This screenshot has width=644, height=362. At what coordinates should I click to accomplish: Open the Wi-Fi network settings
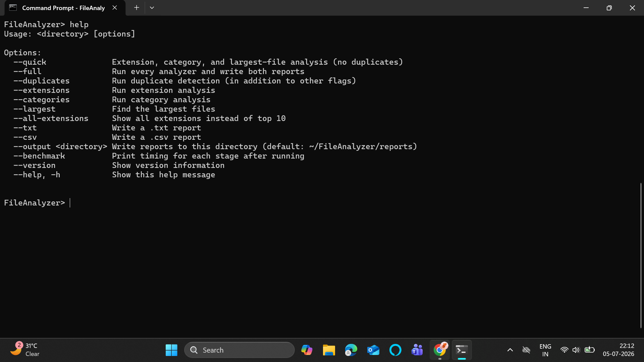click(x=564, y=350)
